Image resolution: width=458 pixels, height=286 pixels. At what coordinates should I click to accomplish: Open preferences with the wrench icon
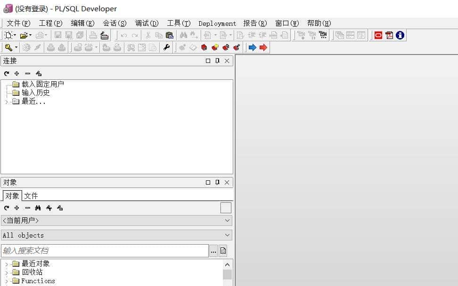click(166, 47)
